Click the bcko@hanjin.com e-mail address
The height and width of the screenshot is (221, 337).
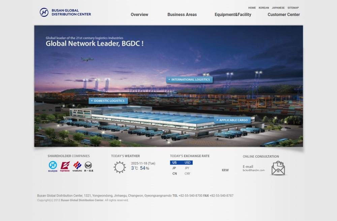point(254,170)
